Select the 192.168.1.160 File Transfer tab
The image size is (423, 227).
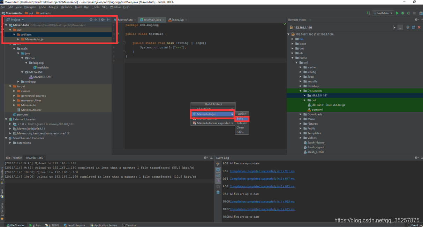click(34, 158)
